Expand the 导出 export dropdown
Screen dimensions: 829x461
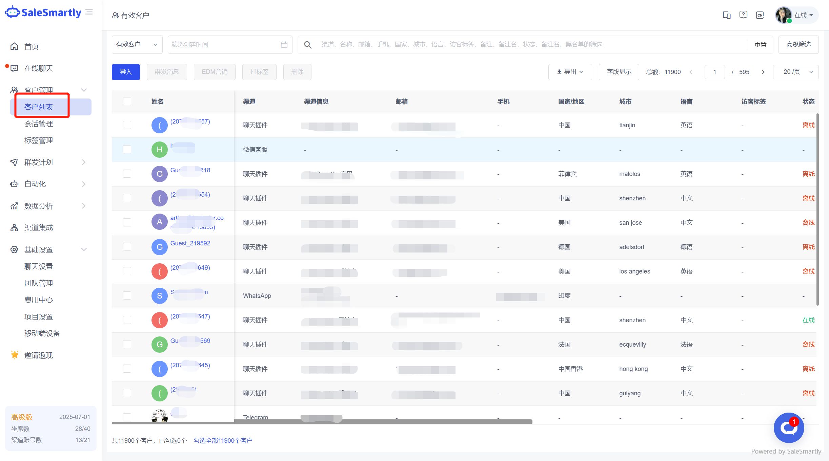(570, 72)
